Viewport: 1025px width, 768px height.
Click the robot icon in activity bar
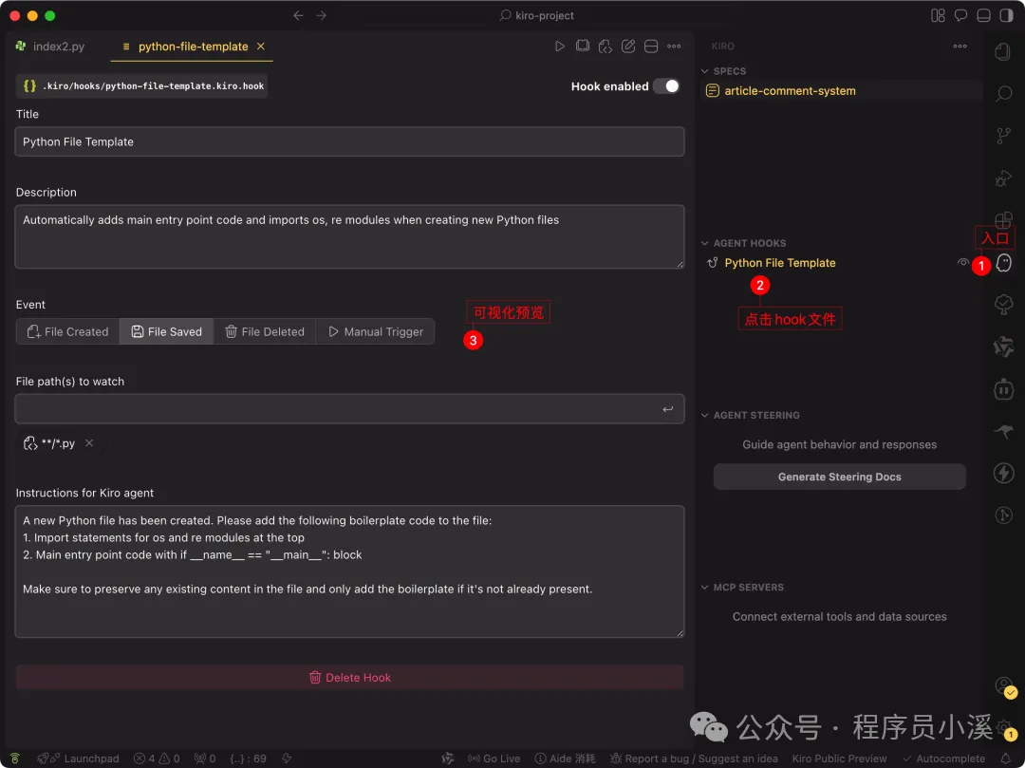pos(1003,389)
